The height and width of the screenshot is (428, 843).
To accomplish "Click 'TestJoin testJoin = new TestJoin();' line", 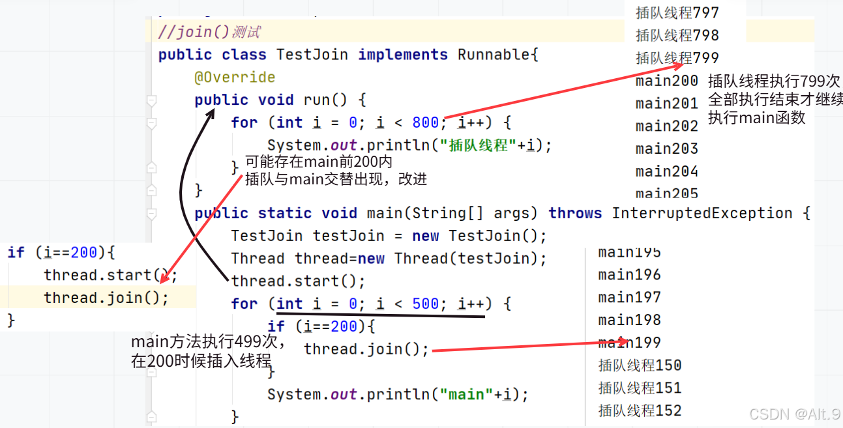I will (389, 236).
